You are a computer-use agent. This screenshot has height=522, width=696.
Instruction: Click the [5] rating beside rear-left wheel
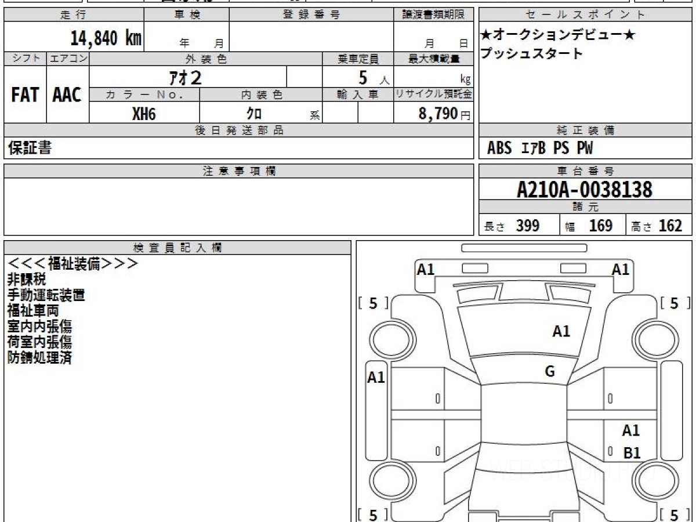(373, 514)
